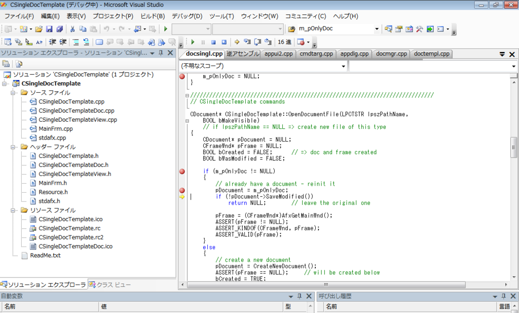Viewport: 519px width, 313px height.
Task: Collapse the リソース ファイル folder
Action: click(13, 211)
